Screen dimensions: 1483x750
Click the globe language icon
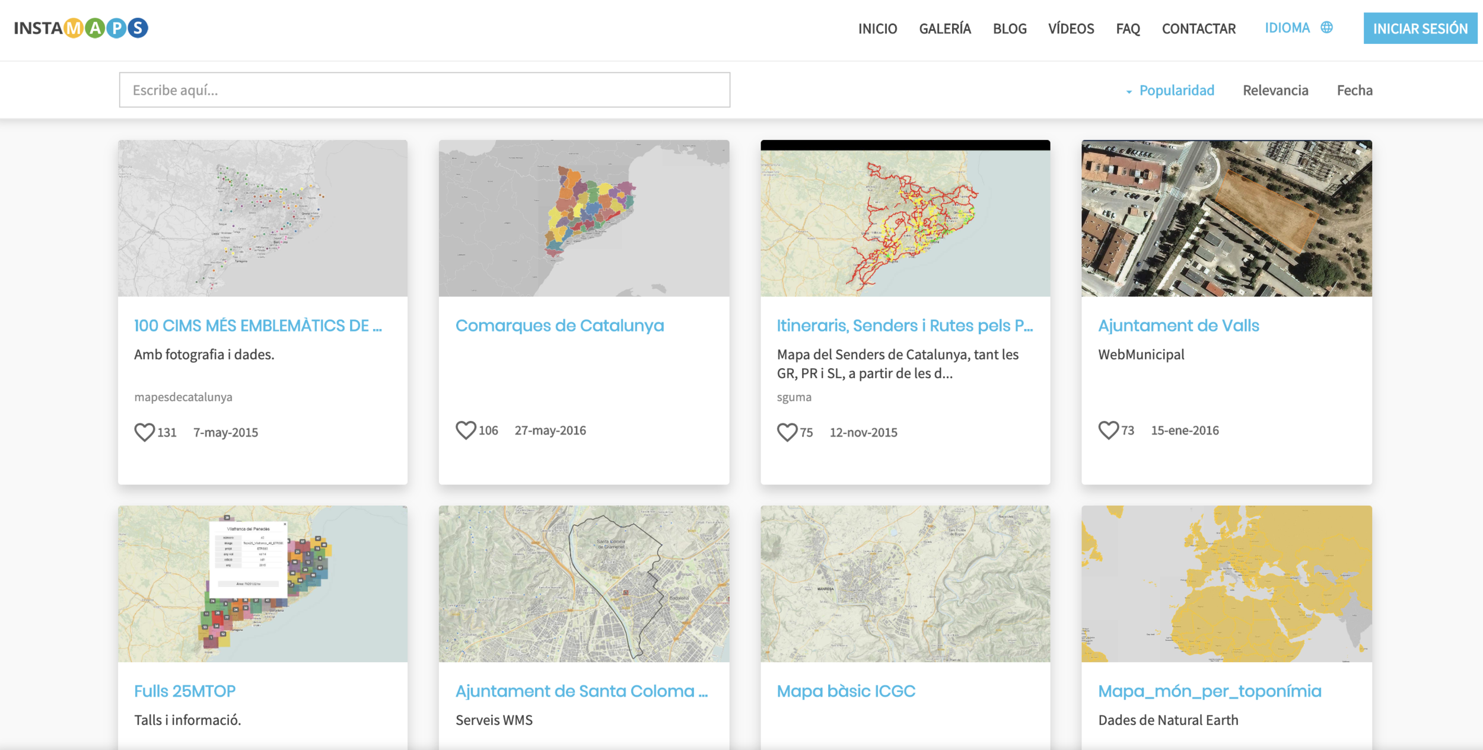click(1327, 28)
